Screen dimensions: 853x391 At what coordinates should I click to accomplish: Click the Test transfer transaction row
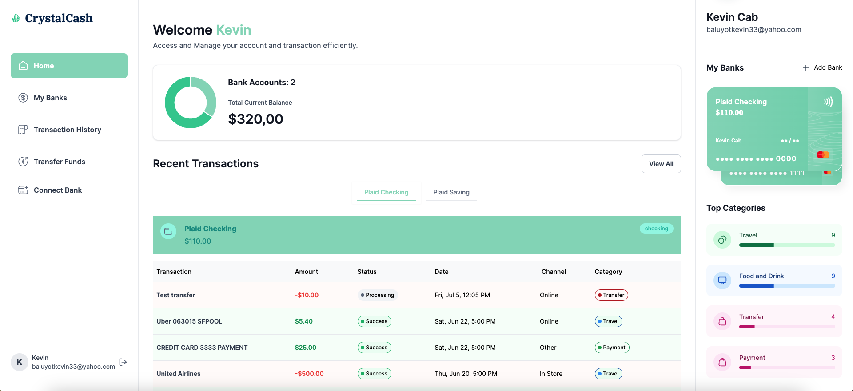coord(417,295)
